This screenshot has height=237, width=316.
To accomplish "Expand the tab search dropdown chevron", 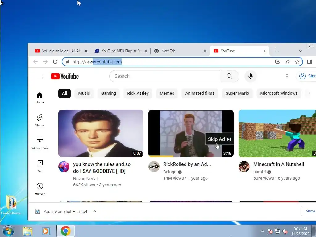I will (x=300, y=51).
